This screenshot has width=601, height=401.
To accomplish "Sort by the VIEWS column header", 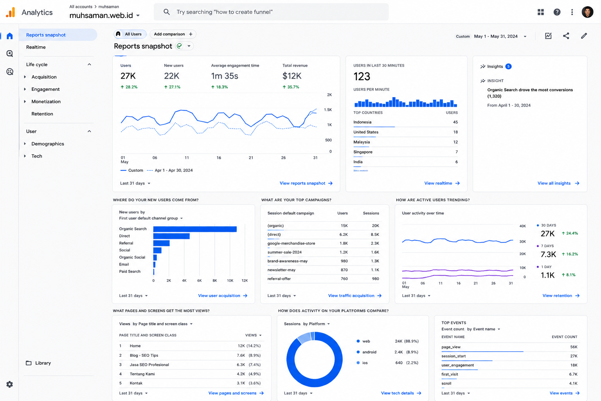I will click(253, 335).
